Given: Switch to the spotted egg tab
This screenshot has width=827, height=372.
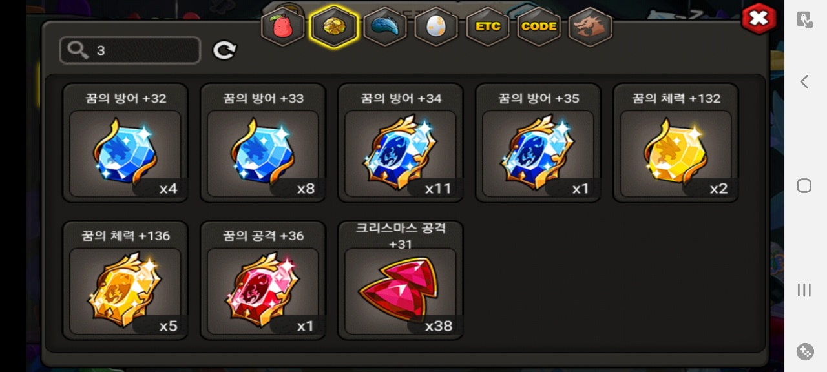Looking at the screenshot, I should [x=436, y=26].
